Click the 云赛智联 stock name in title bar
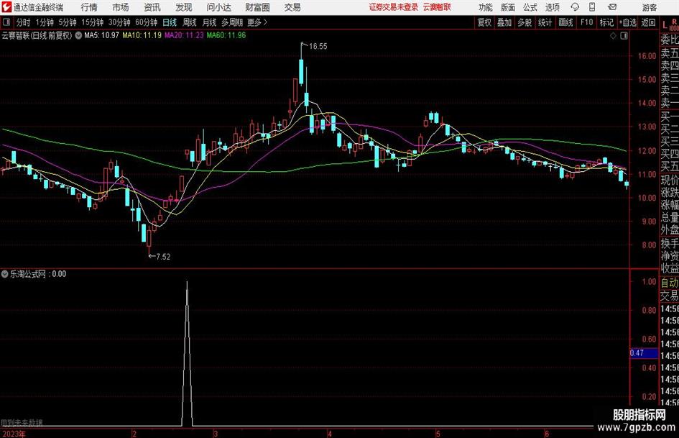This screenshot has height=438, width=679. tap(437, 7)
